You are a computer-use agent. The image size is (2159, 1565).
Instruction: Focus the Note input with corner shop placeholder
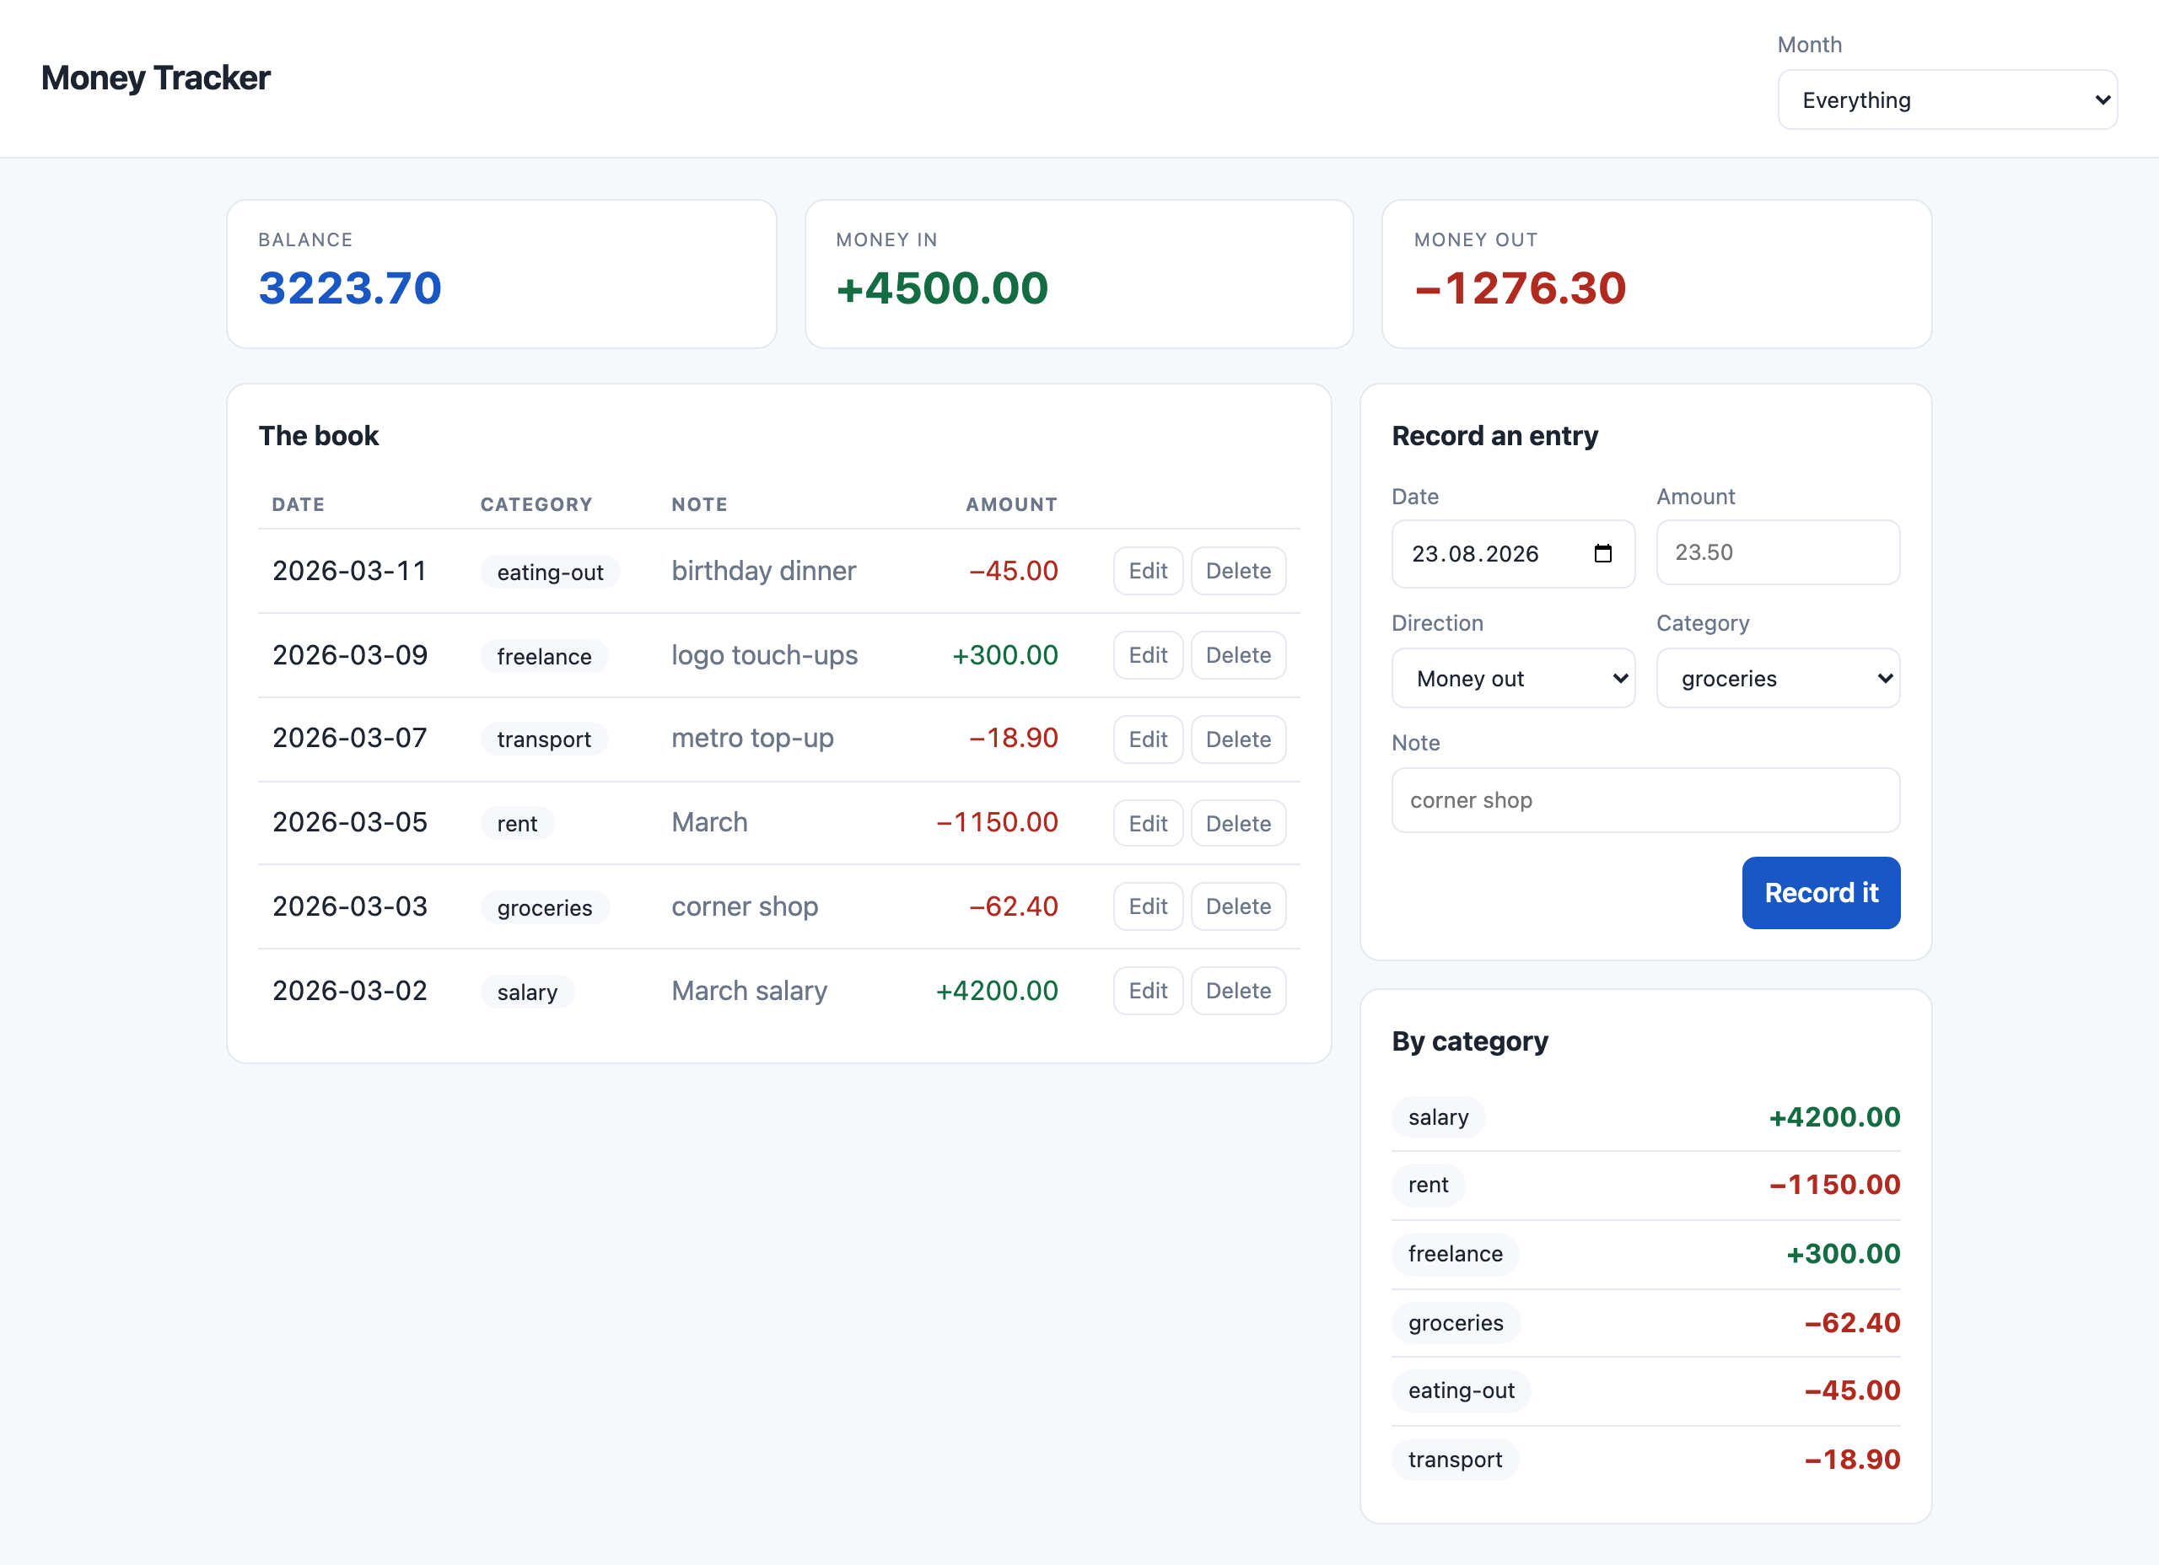pyautogui.click(x=1645, y=799)
